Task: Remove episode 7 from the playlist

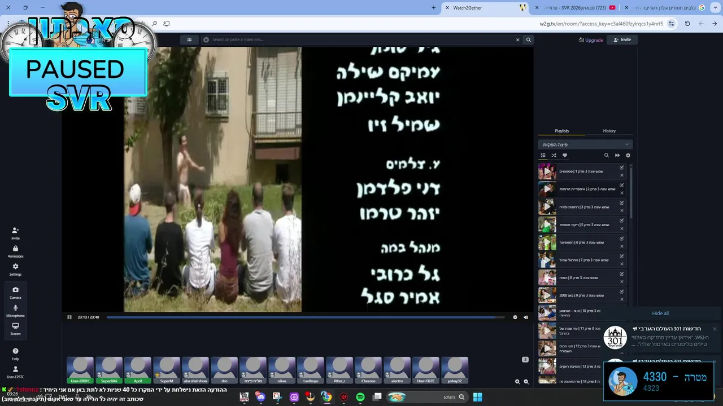Action: point(622,264)
